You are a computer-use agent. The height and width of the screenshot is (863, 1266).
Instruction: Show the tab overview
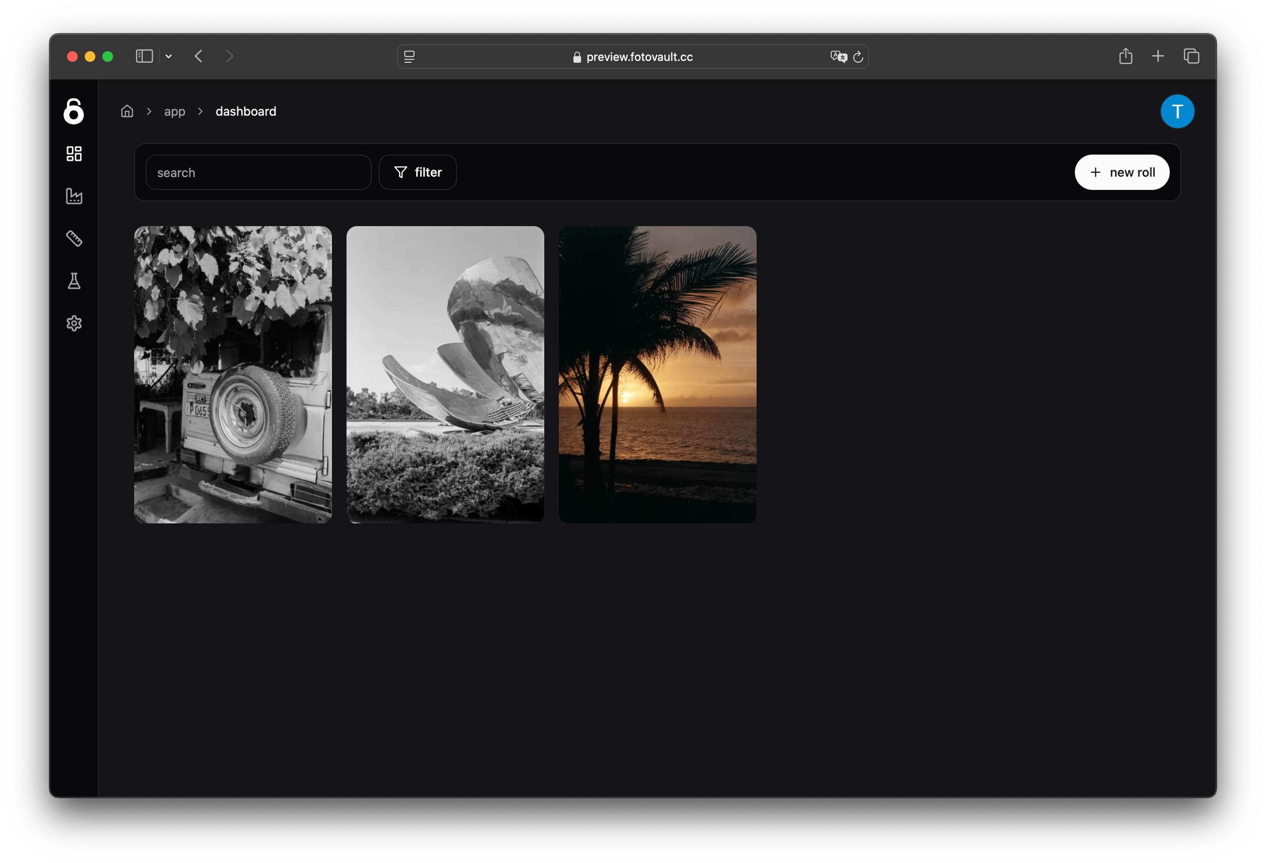(x=1191, y=56)
